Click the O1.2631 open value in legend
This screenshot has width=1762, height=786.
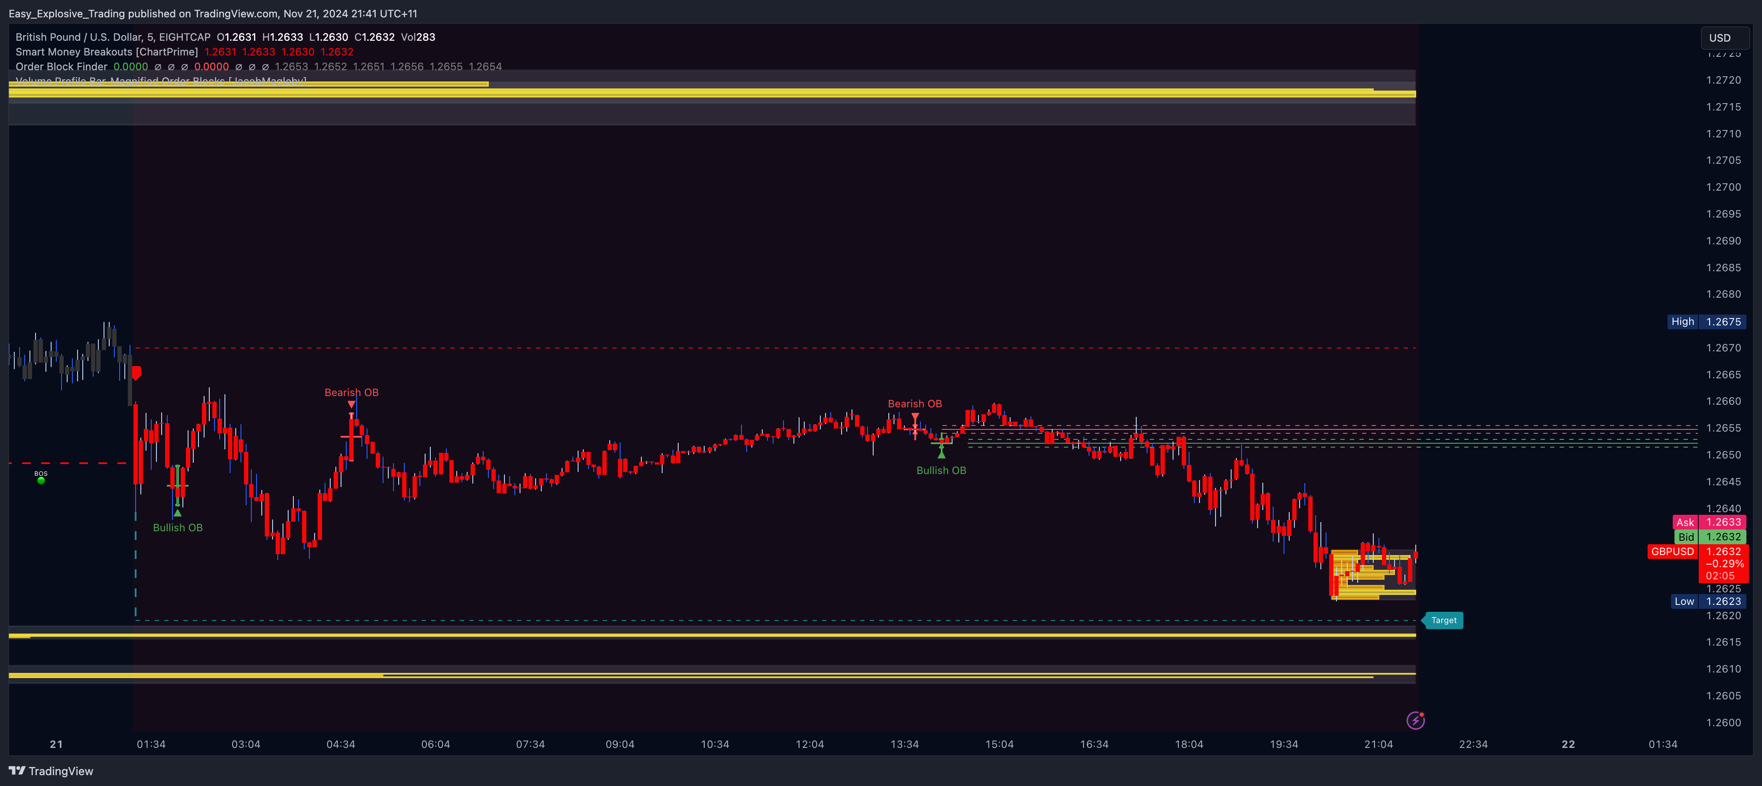pyautogui.click(x=237, y=37)
